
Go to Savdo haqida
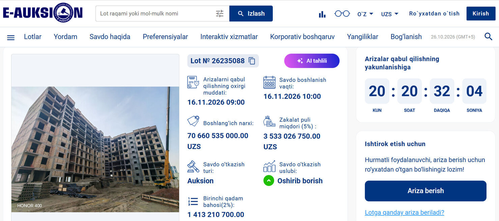(x=110, y=37)
